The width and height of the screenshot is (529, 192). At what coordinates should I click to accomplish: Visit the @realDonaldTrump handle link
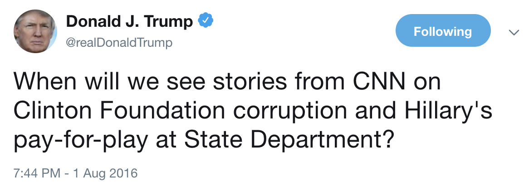coord(119,43)
